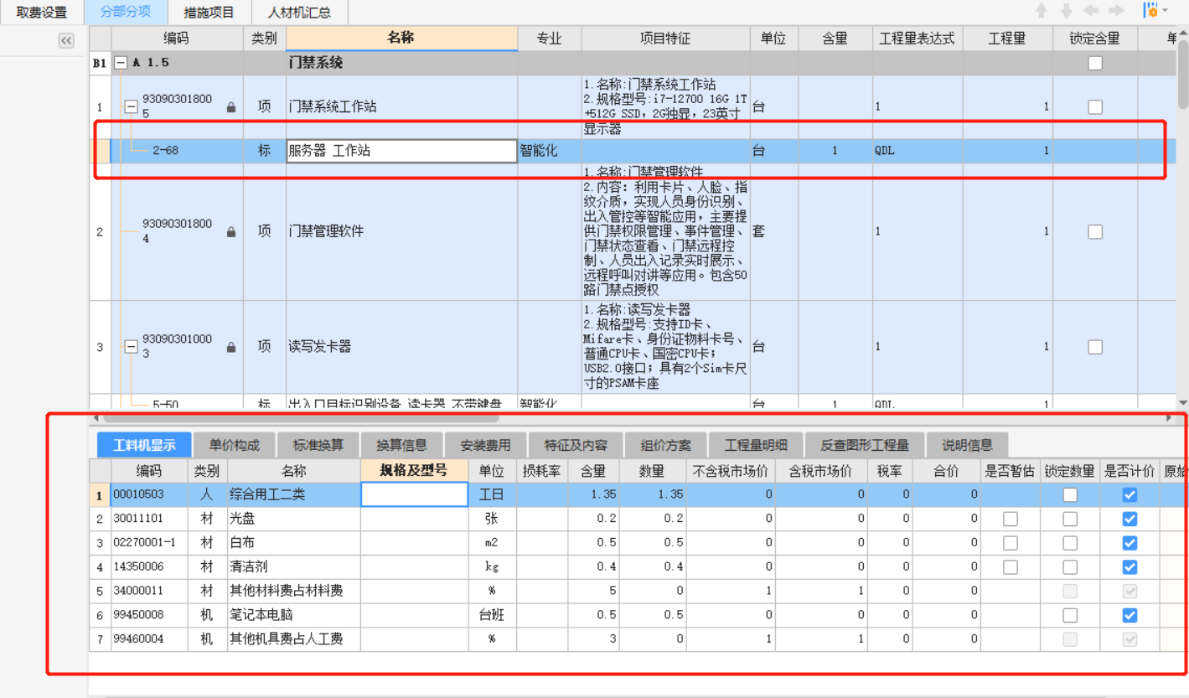The image size is (1189, 698).
Task: Toggle 是否暂估 checkbox for 光盘
Action: pyautogui.click(x=1011, y=519)
